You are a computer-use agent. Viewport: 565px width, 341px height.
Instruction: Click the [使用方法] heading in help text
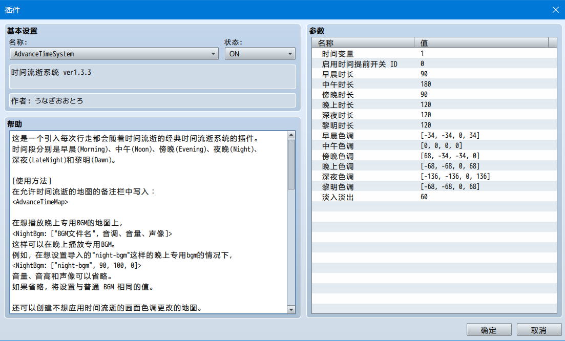32,181
